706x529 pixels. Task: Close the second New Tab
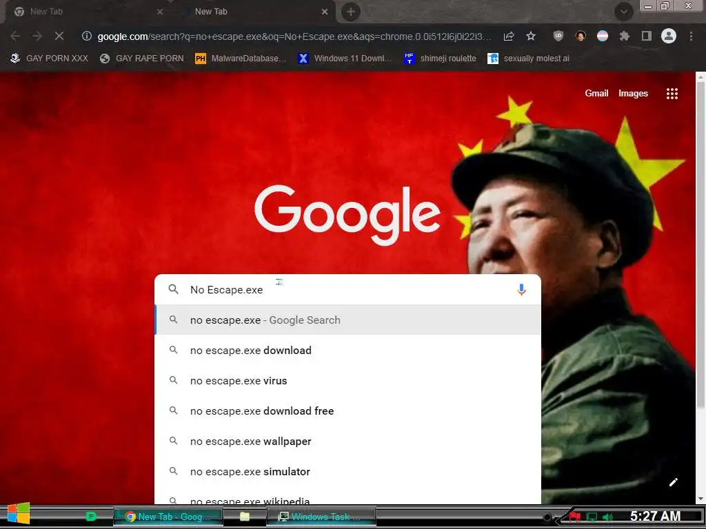point(325,12)
